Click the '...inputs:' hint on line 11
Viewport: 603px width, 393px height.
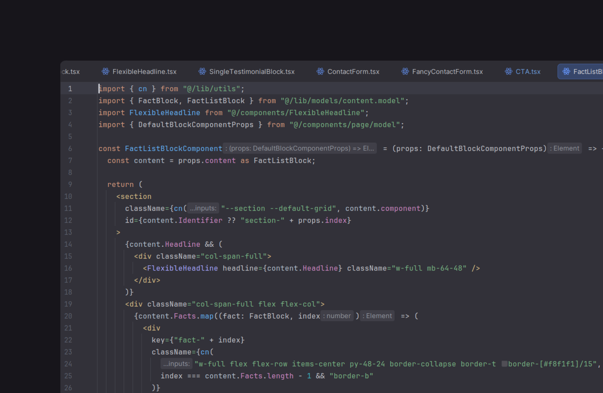click(203, 208)
